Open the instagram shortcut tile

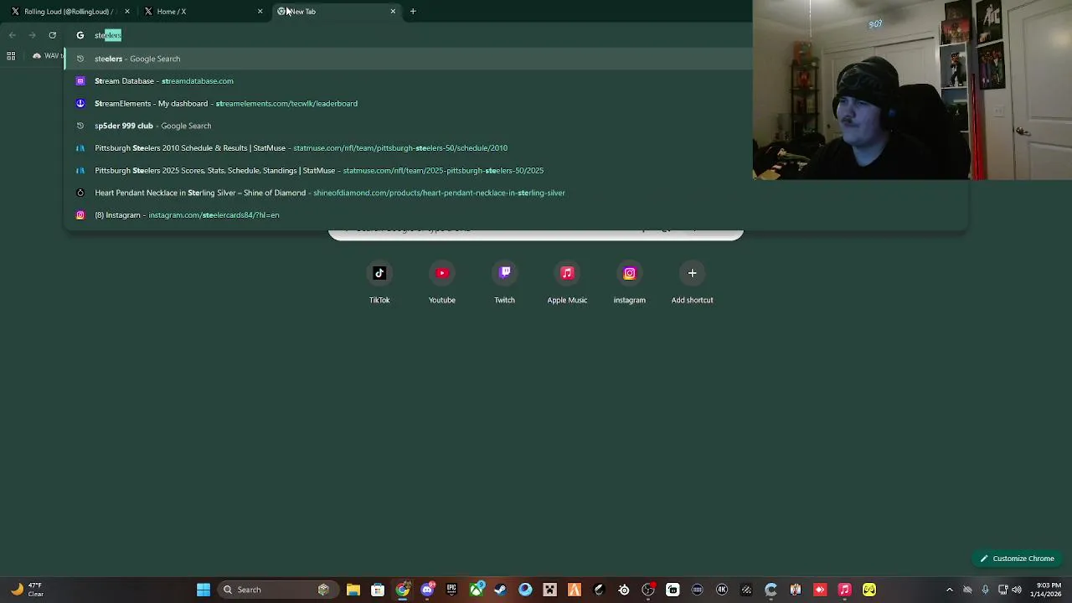630,283
